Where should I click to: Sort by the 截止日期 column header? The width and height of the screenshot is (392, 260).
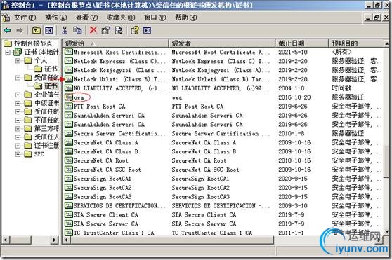pos(302,43)
